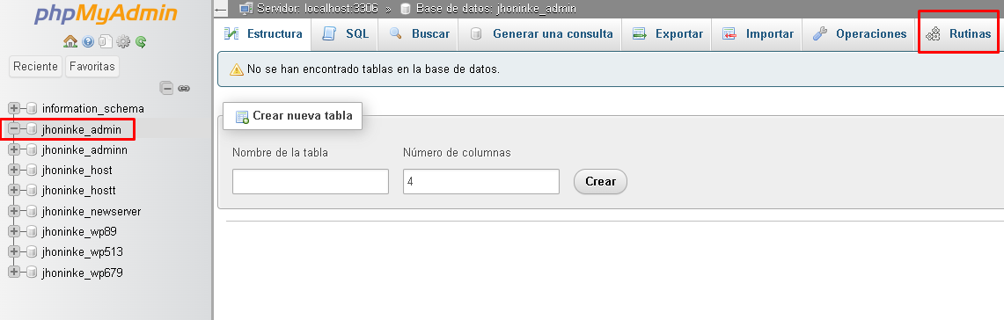Select the jhoninke_wp679 database
Viewport: 1004px width, 320px height.
point(83,273)
